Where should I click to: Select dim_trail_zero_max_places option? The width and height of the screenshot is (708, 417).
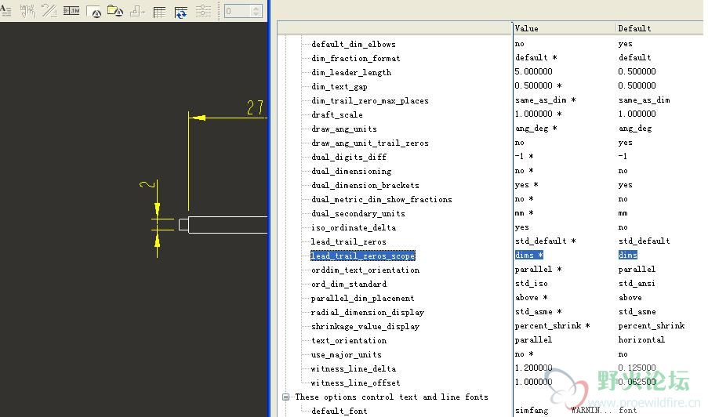click(x=370, y=100)
